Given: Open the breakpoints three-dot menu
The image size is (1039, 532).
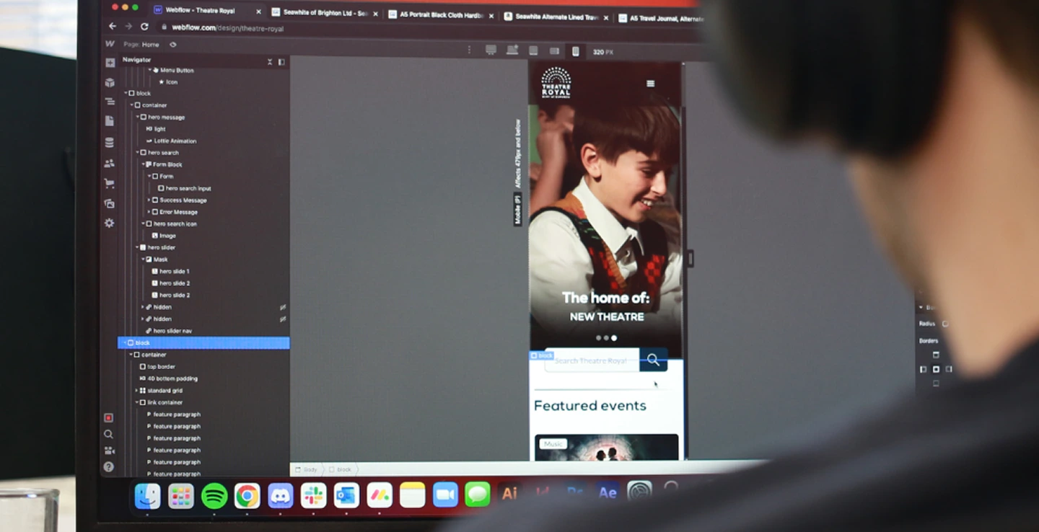Looking at the screenshot, I should point(469,50).
